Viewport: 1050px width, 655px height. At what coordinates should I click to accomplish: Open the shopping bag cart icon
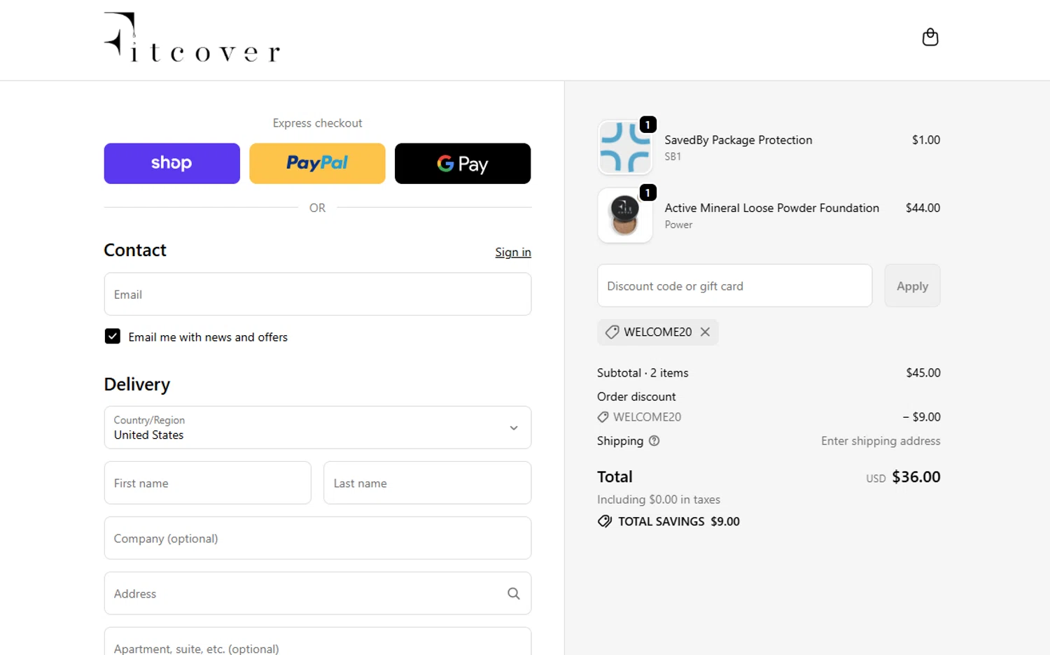click(x=930, y=37)
